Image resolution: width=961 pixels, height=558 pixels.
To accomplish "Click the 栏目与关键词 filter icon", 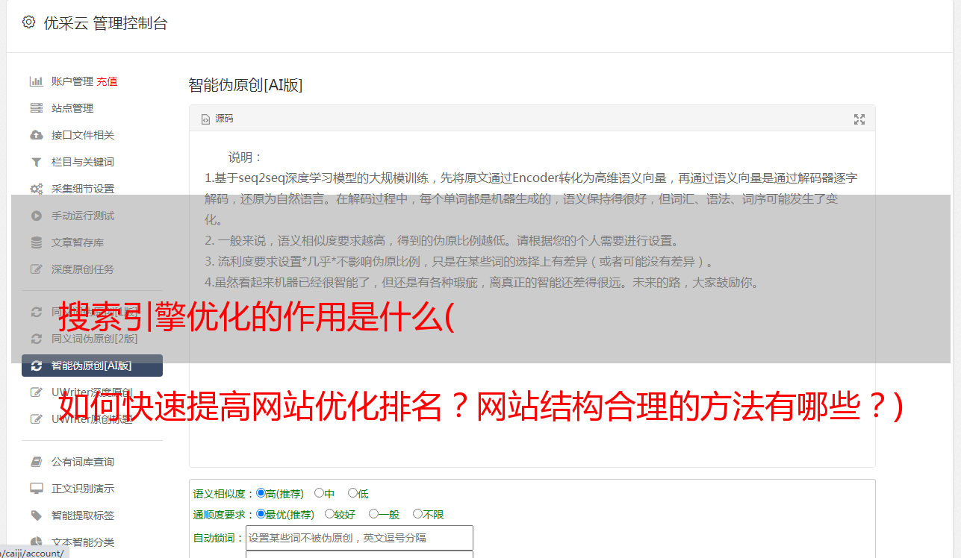I will coord(36,162).
